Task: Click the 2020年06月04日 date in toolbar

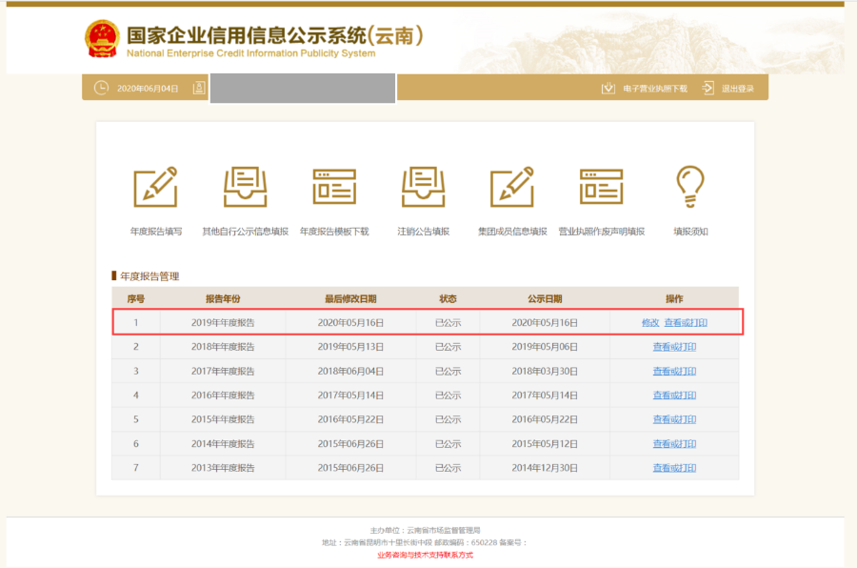Action: [x=148, y=89]
